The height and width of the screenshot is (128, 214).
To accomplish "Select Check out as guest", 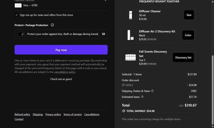I will point(61,79).
